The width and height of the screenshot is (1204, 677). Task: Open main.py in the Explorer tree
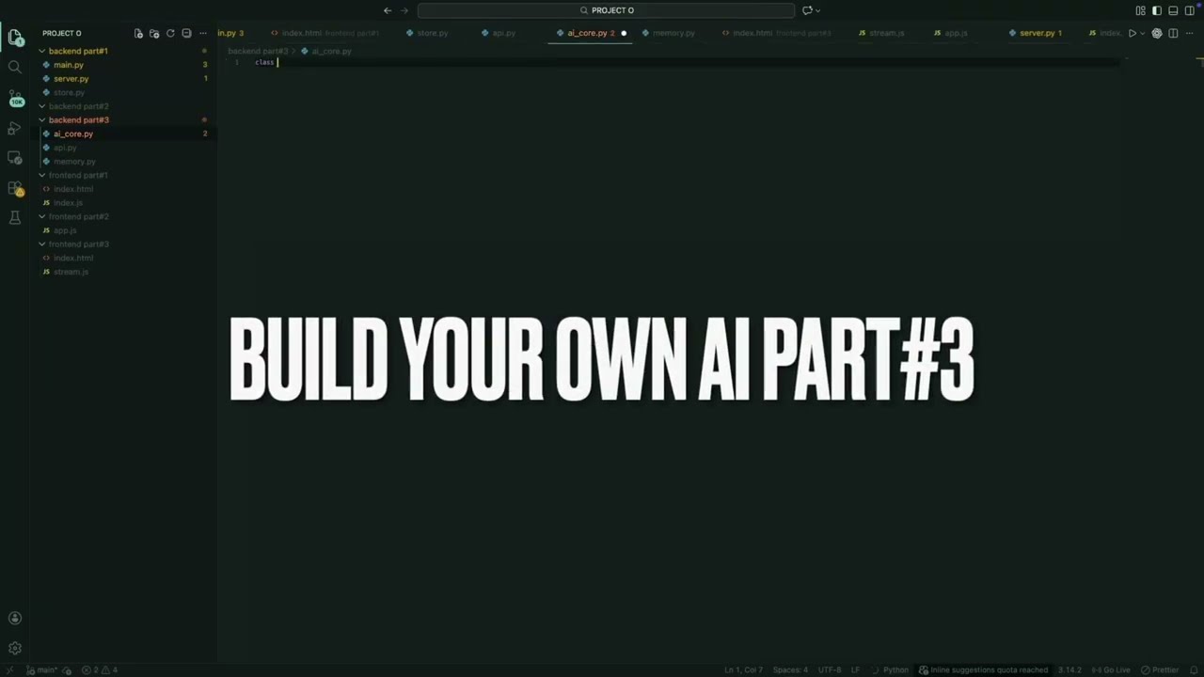pyautogui.click(x=69, y=65)
